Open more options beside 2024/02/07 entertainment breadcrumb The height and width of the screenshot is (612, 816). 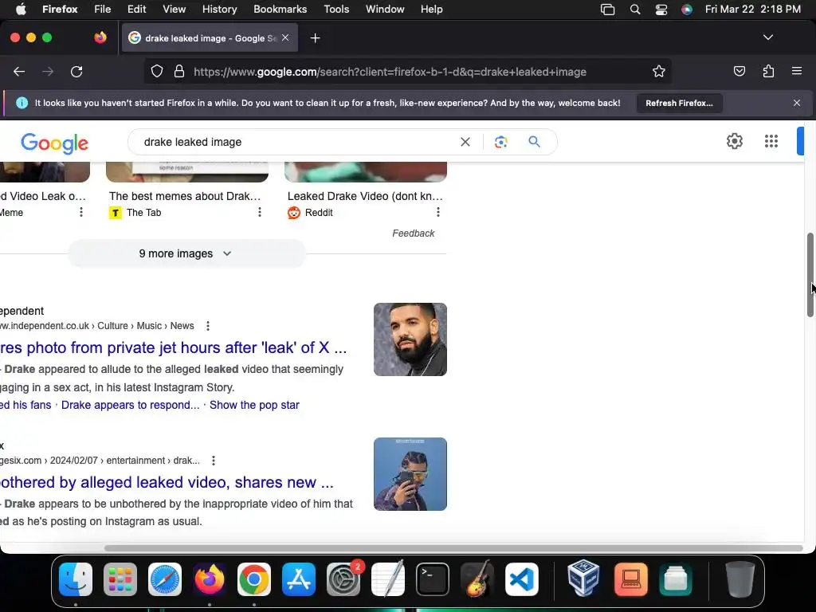[x=214, y=461]
